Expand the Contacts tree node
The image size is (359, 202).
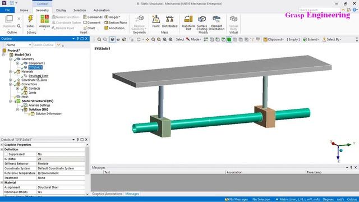pyautogui.click(x=17, y=89)
